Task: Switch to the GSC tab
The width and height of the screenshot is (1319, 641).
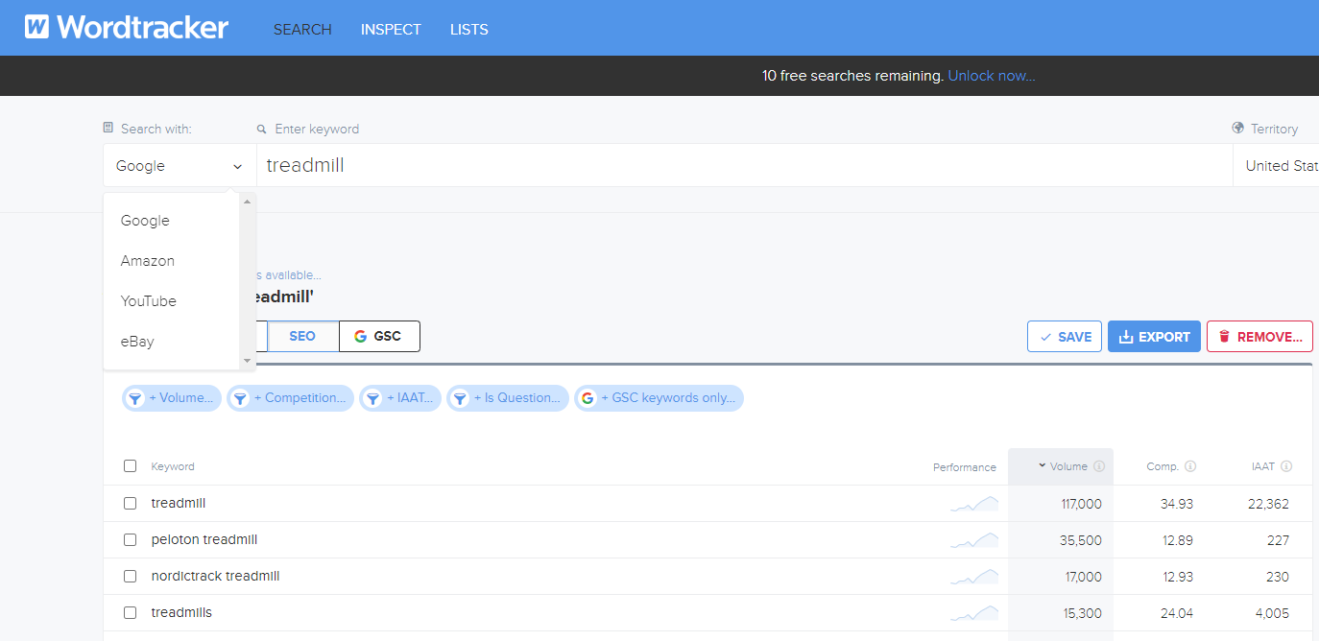Action: [379, 337]
